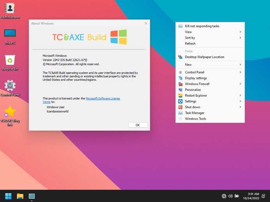Click the Control Panel menu icon
Image resolution: width=270 pixels, height=202 pixels.
[180, 72]
